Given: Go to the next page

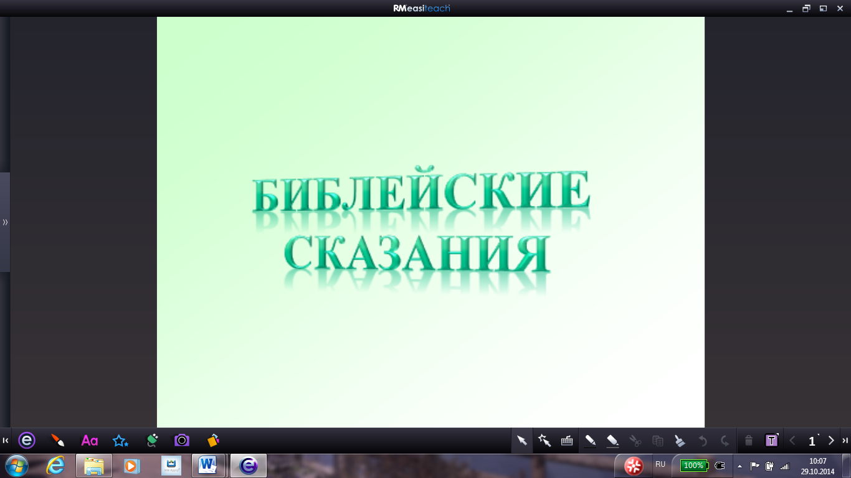Looking at the screenshot, I should coord(831,441).
